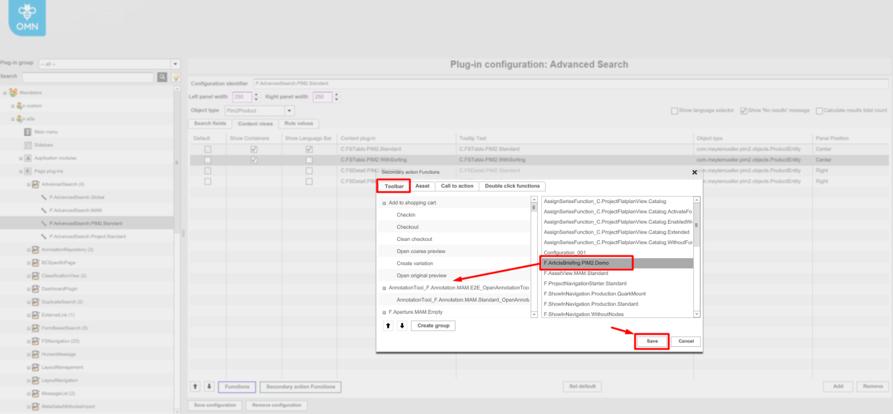
Task: Collapse the AnnotationTool E2E group
Action: pyautogui.click(x=384, y=288)
